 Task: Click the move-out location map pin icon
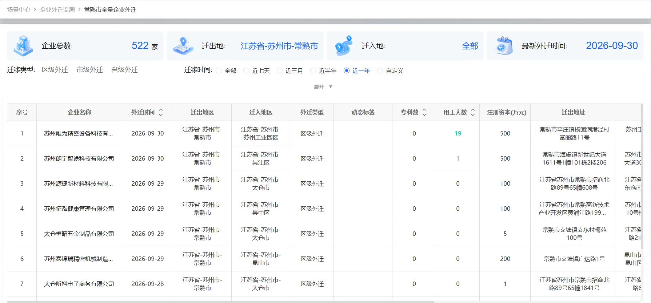click(x=183, y=46)
